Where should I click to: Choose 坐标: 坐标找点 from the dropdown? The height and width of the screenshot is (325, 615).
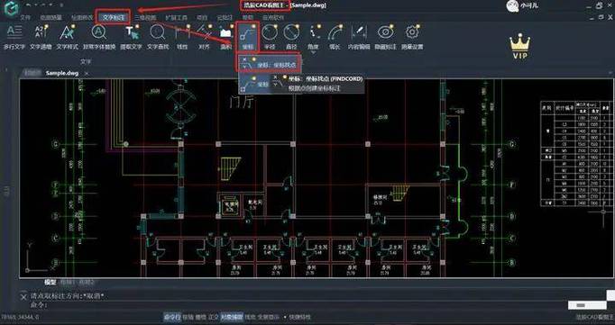[x=269, y=63]
